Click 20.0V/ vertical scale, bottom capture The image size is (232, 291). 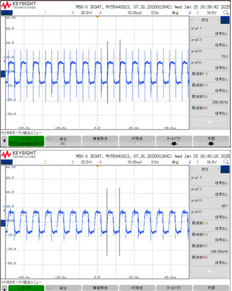87,162
